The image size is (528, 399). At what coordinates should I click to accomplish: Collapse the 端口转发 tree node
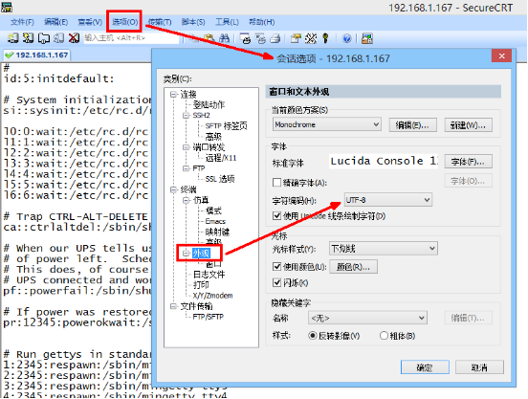click(x=186, y=147)
